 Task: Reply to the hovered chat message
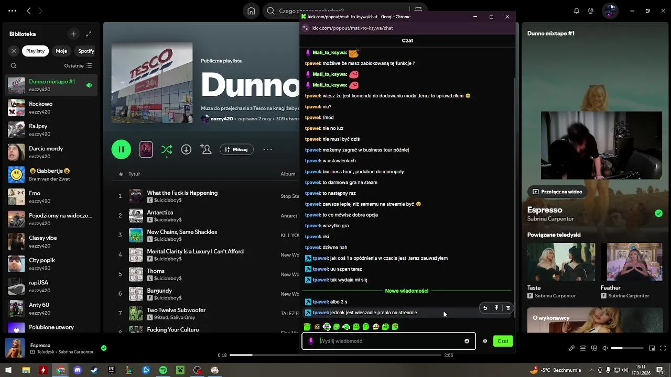(x=485, y=308)
